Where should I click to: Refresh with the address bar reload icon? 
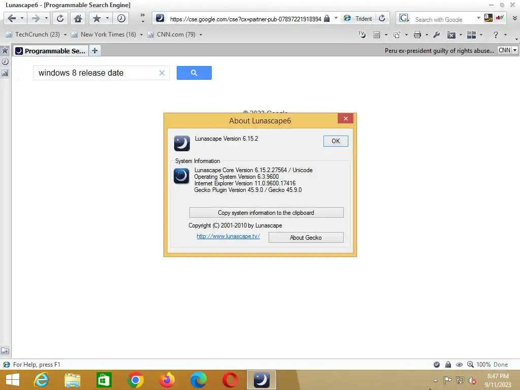point(382,18)
